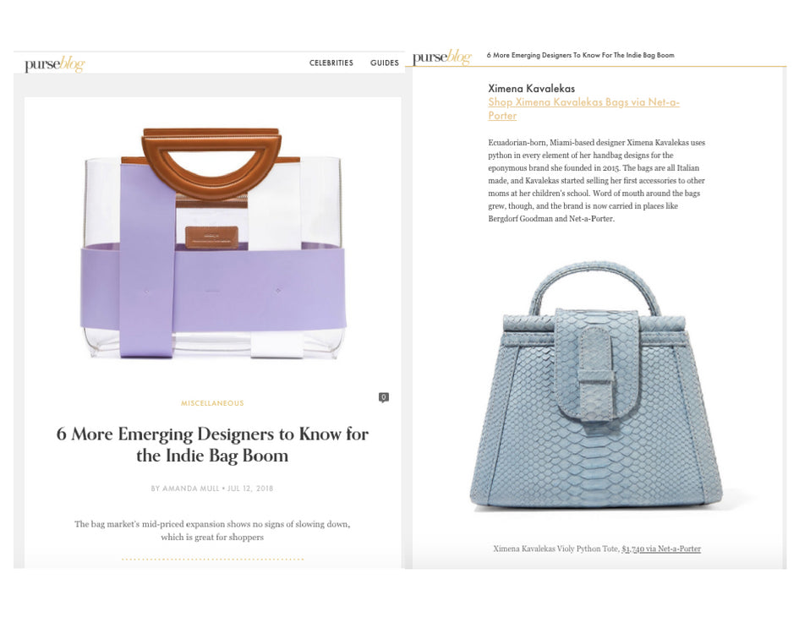Open the comment count bubble icon
799x639 pixels.
[x=384, y=397]
